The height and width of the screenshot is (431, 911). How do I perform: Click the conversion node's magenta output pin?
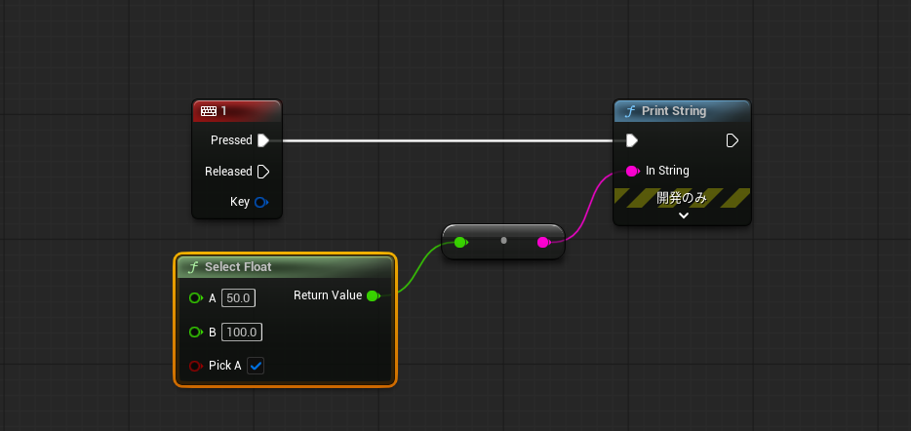click(544, 242)
